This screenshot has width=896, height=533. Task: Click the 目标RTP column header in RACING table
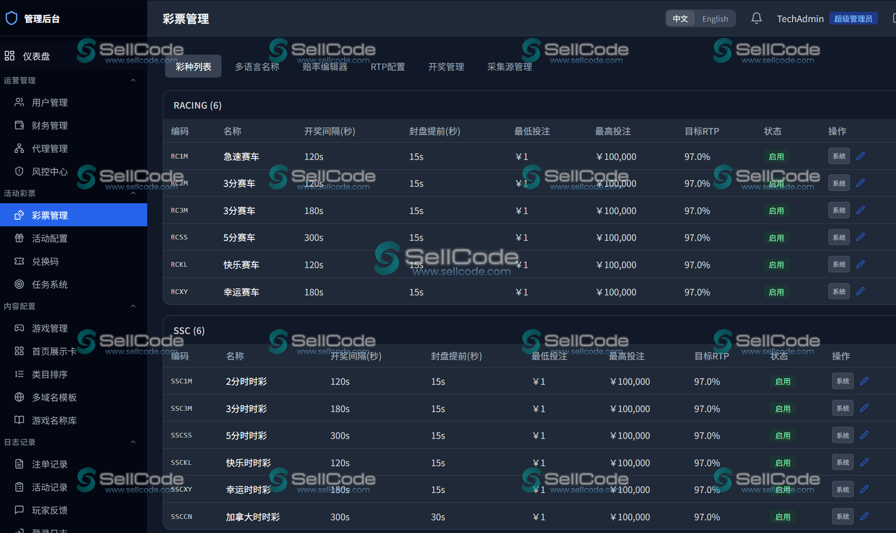702,131
